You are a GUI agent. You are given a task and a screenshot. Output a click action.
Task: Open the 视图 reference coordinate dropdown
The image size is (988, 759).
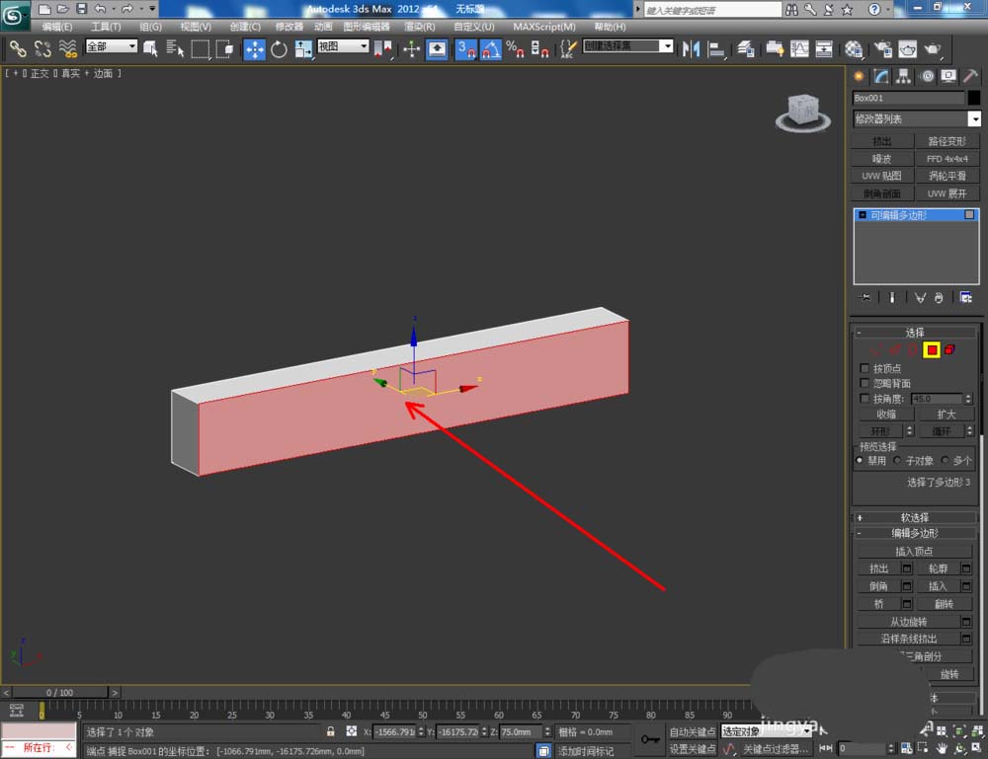coord(343,46)
